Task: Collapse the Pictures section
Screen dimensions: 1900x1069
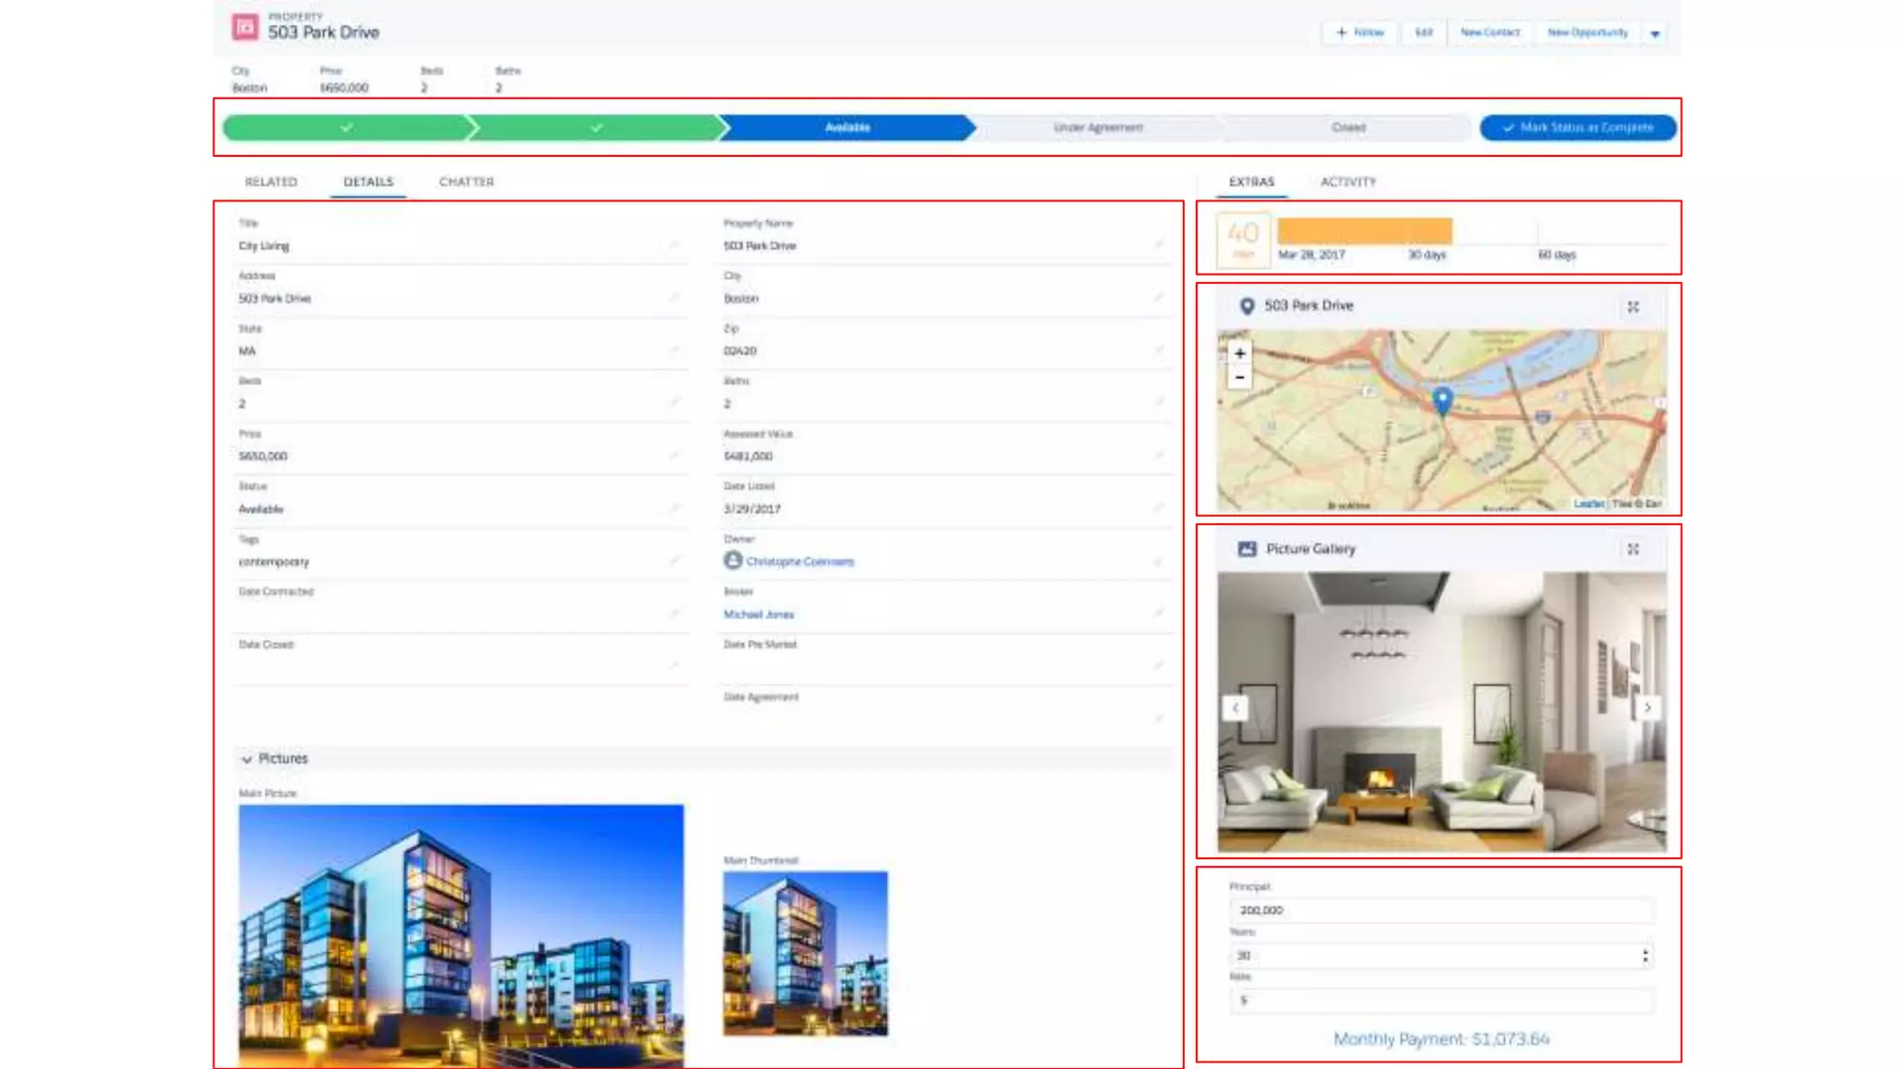Action: 247,759
